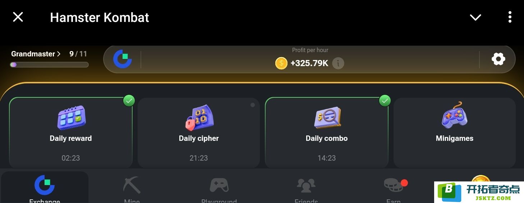
Task: Select the blue exchange logo in profit bar
Action: (123, 59)
